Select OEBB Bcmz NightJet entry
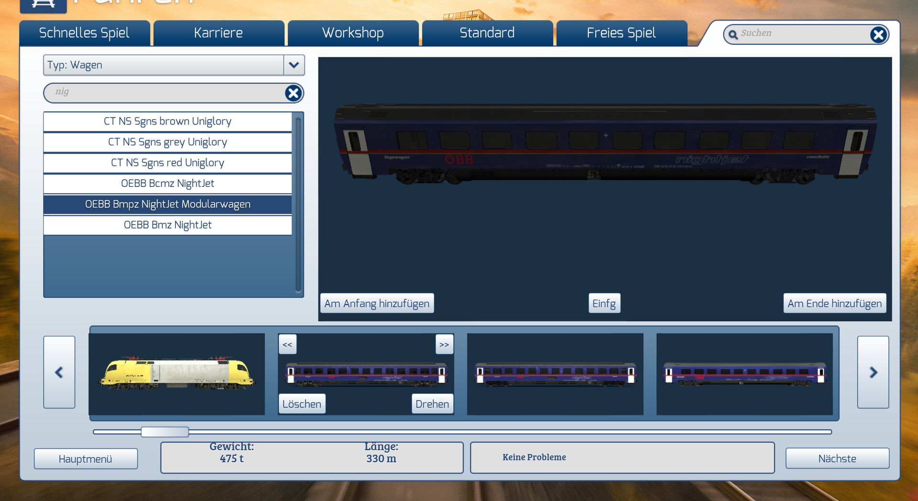Image resolution: width=918 pixels, height=501 pixels. [x=167, y=184]
